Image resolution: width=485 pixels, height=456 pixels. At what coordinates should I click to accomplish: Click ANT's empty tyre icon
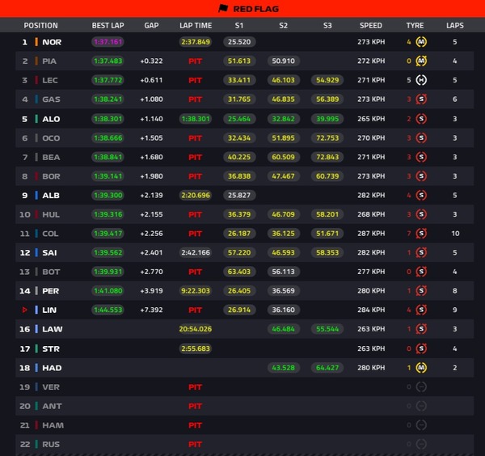(x=421, y=406)
